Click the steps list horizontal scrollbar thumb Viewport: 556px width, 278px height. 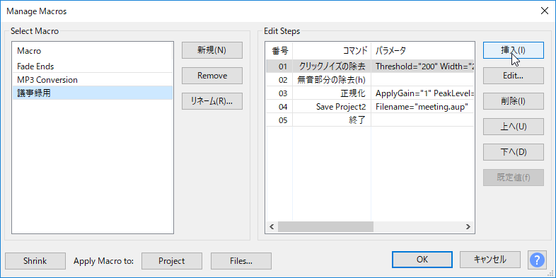(x=325, y=226)
